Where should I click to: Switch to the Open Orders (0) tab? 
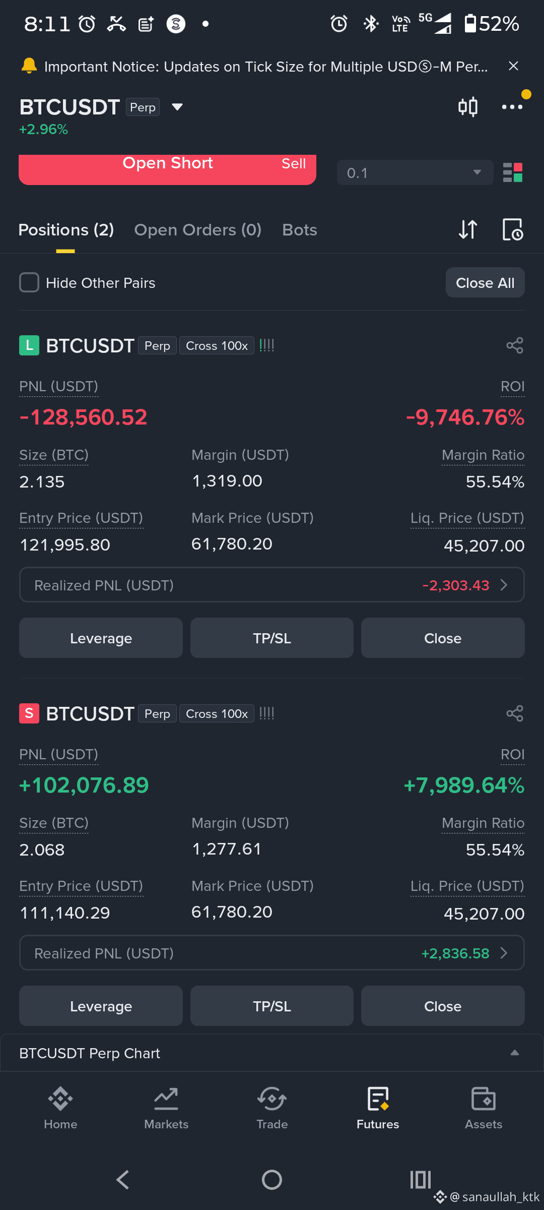coord(198,230)
